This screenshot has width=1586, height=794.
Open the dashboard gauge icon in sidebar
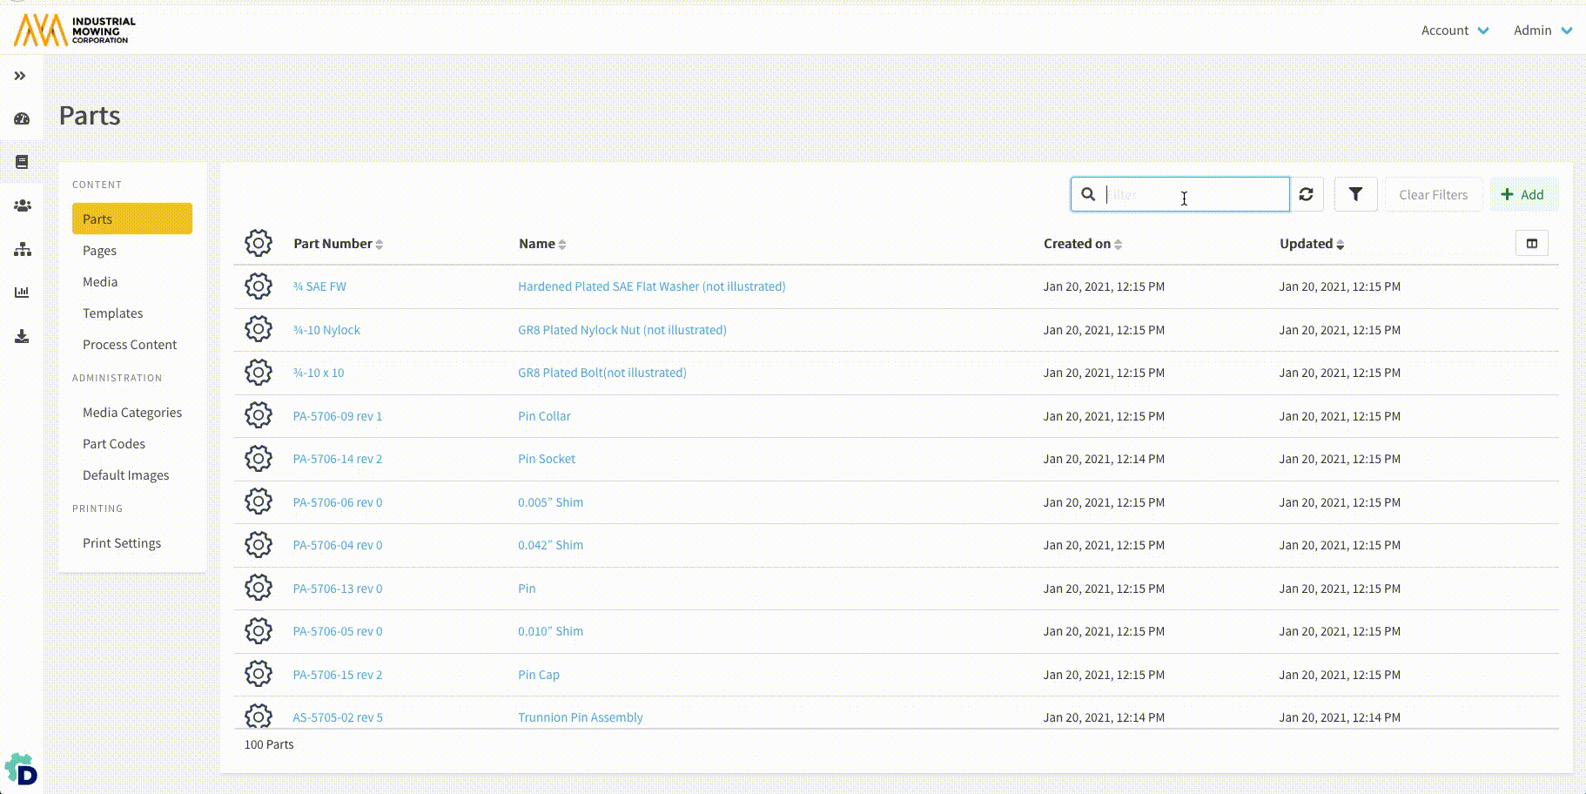click(22, 118)
